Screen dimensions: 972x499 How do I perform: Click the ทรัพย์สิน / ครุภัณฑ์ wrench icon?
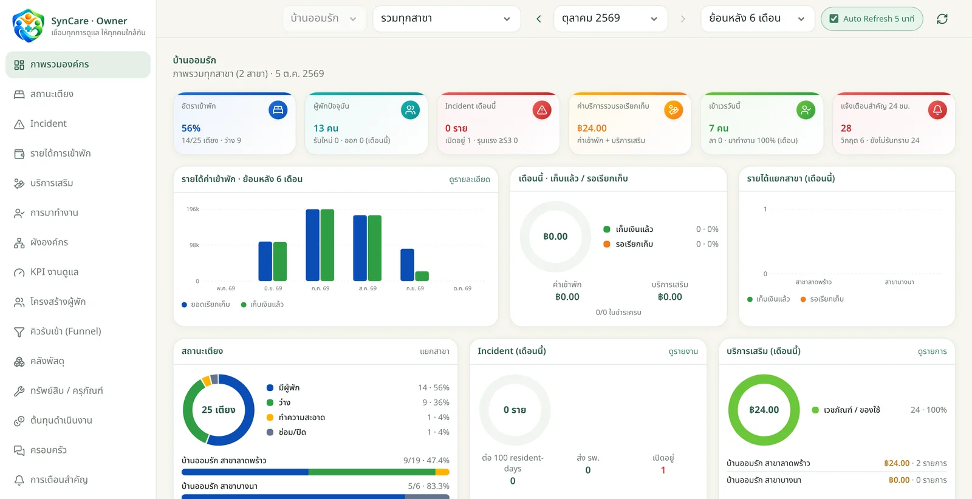[19, 391]
